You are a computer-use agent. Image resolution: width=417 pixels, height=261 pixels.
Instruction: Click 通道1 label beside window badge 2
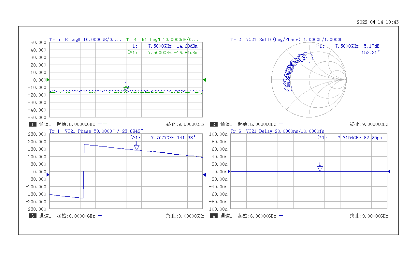tap(226, 124)
